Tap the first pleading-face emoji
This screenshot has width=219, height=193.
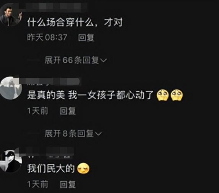pyautogui.click(x=163, y=95)
